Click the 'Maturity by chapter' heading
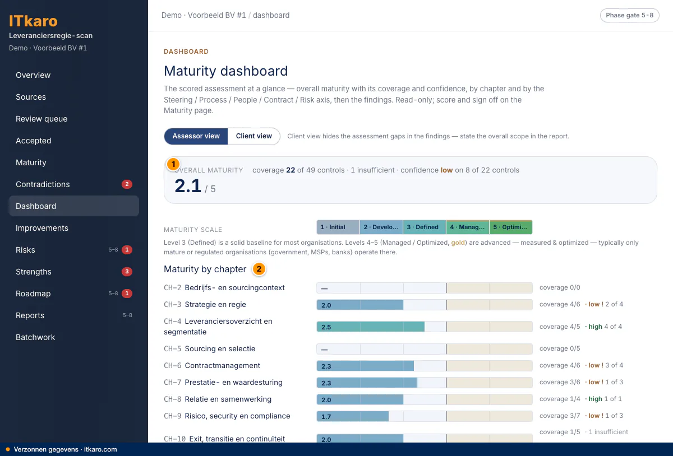The image size is (673, 456). click(205, 269)
